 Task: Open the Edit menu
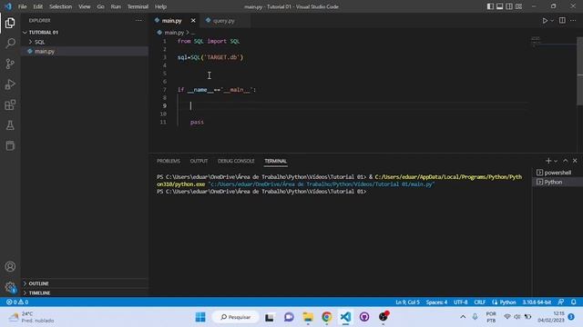(x=38, y=6)
